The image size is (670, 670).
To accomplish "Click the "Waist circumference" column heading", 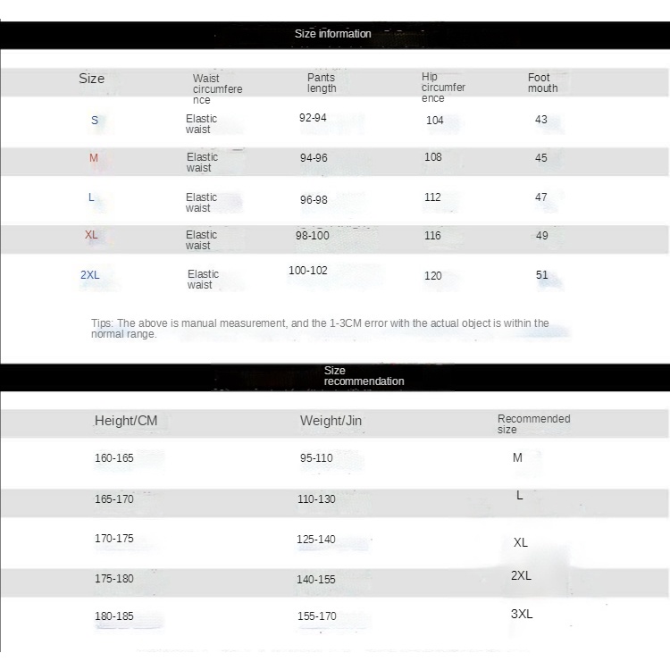I will point(217,89).
